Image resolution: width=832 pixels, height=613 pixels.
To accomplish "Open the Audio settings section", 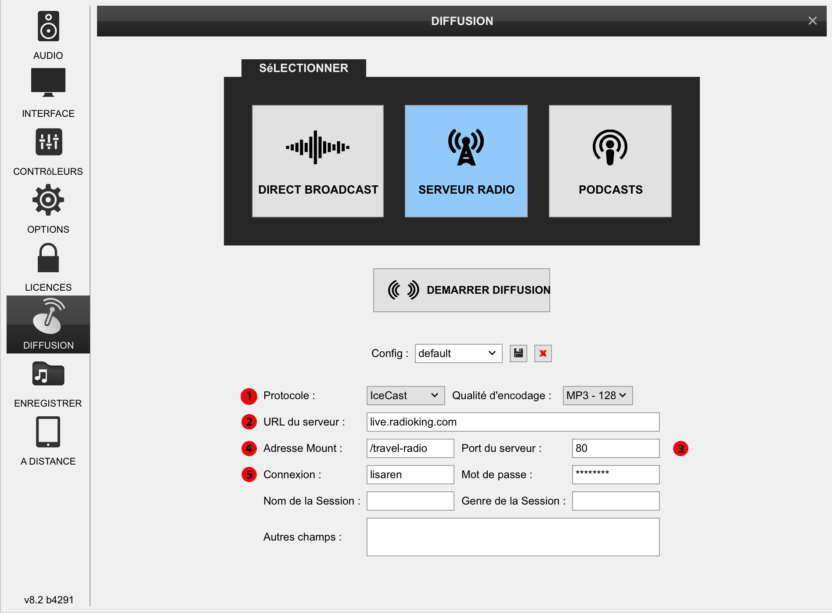I will pyautogui.click(x=48, y=35).
